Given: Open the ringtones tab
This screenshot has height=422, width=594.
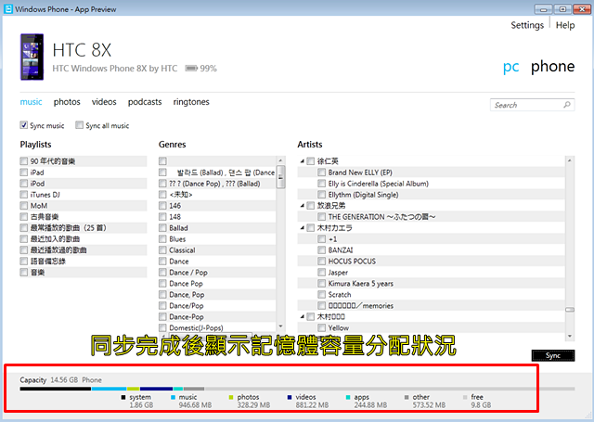Looking at the screenshot, I should coord(191,102).
